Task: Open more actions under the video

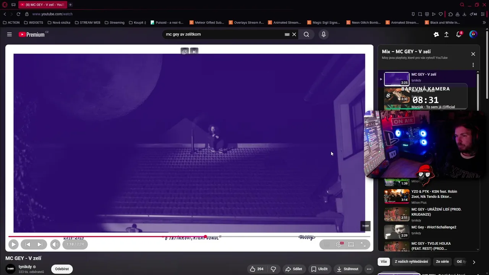Action: click(369, 269)
